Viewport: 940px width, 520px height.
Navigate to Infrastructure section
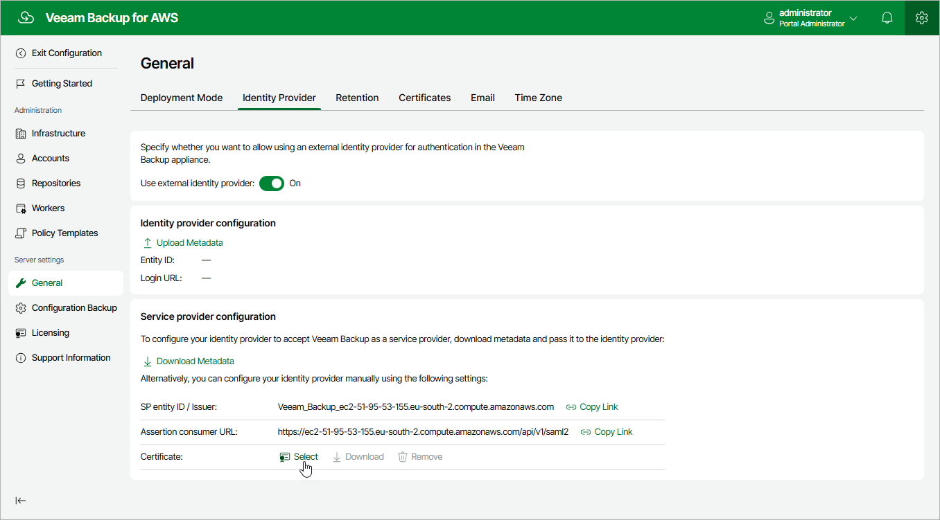pyautogui.click(x=58, y=134)
